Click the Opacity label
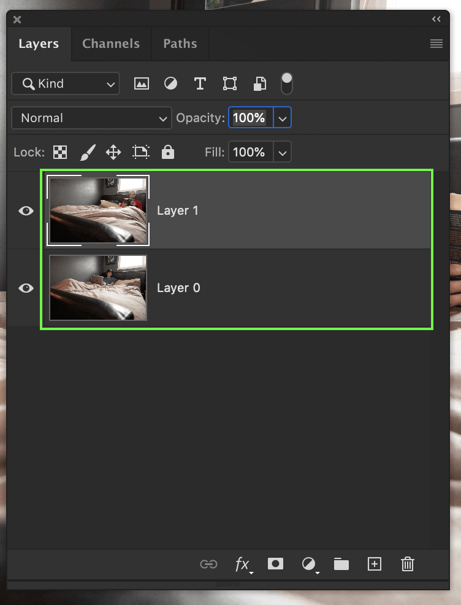 [200, 118]
